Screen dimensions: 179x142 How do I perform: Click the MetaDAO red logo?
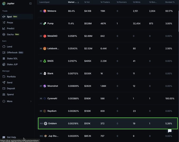pos(45,36)
